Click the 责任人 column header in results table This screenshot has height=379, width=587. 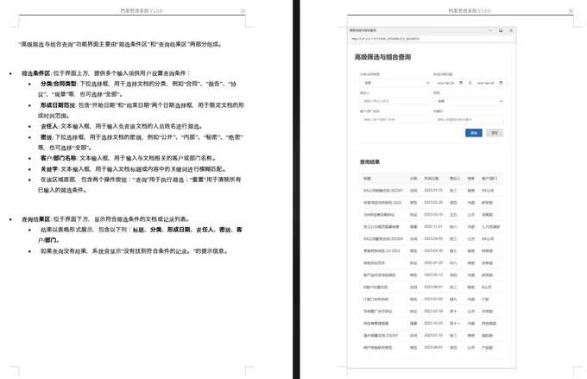pyautogui.click(x=455, y=179)
